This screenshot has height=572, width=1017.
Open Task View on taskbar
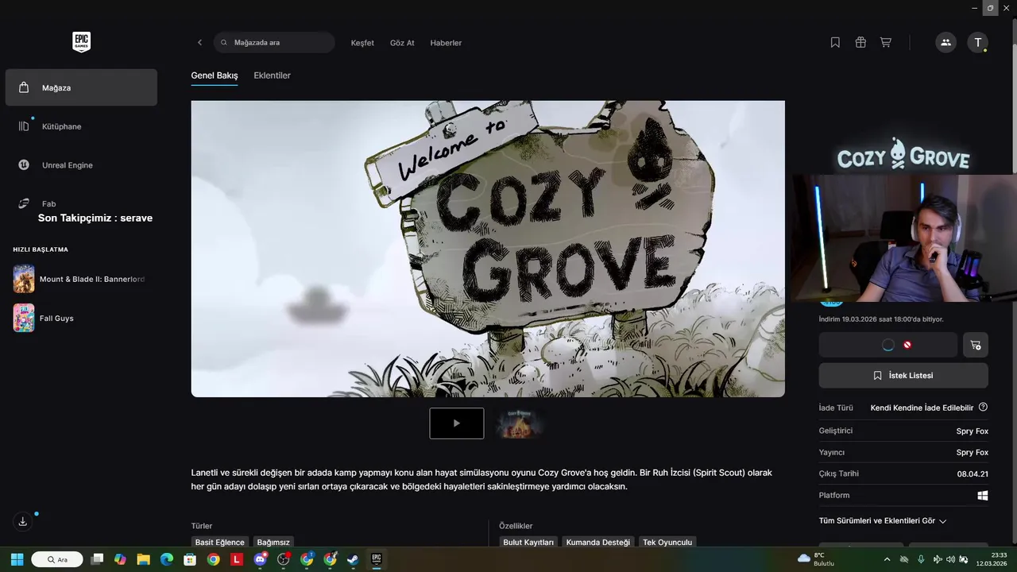click(x=97, y=559)
